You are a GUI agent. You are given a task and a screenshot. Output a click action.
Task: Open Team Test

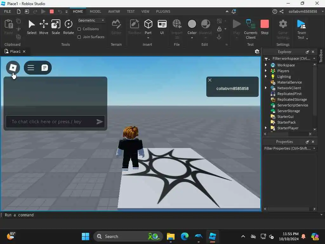point(302,29)
